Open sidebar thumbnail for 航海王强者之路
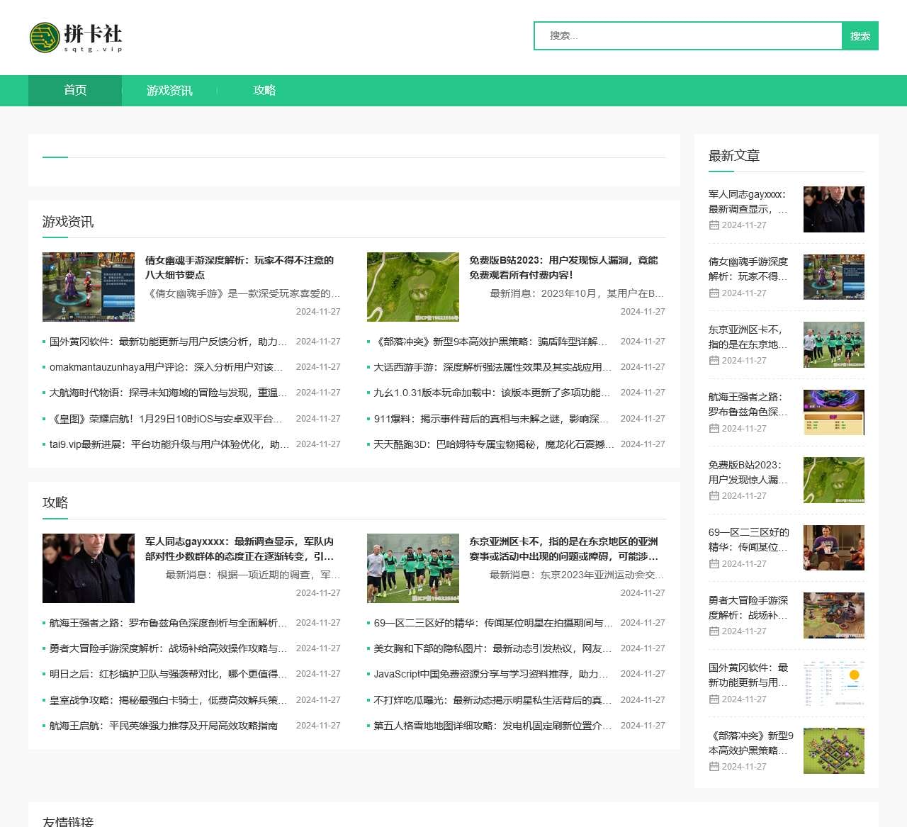 833,412
